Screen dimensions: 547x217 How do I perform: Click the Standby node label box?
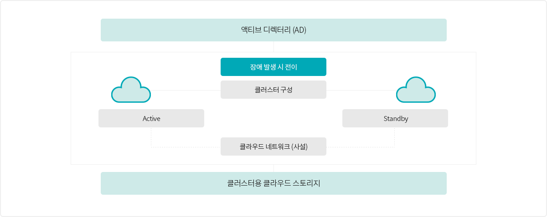pos(395,118)
